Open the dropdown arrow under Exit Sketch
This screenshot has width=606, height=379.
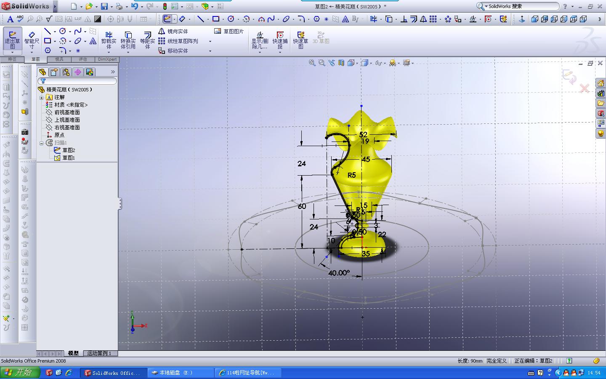[12, 53]
